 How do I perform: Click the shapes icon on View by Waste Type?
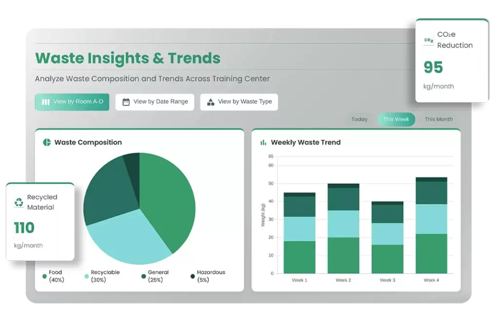pyautogui.click(x=210, y=102)
